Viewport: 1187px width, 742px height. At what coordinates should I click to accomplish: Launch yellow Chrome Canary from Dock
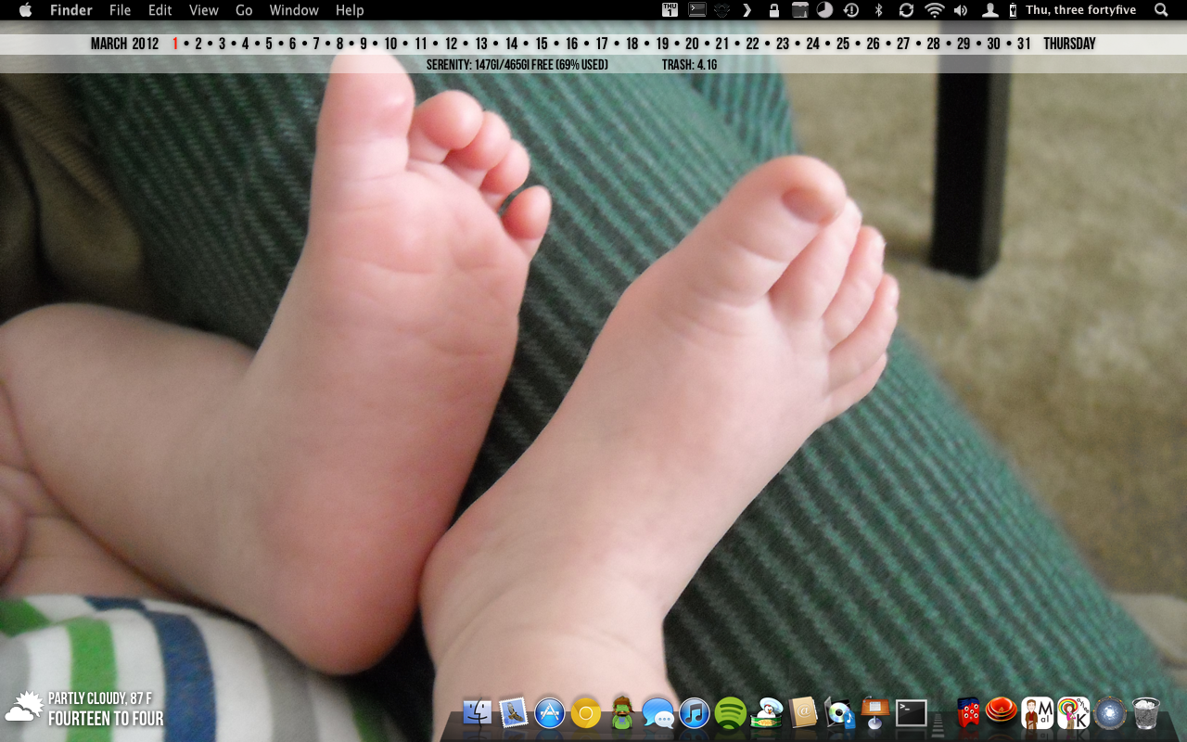[586, 713]
